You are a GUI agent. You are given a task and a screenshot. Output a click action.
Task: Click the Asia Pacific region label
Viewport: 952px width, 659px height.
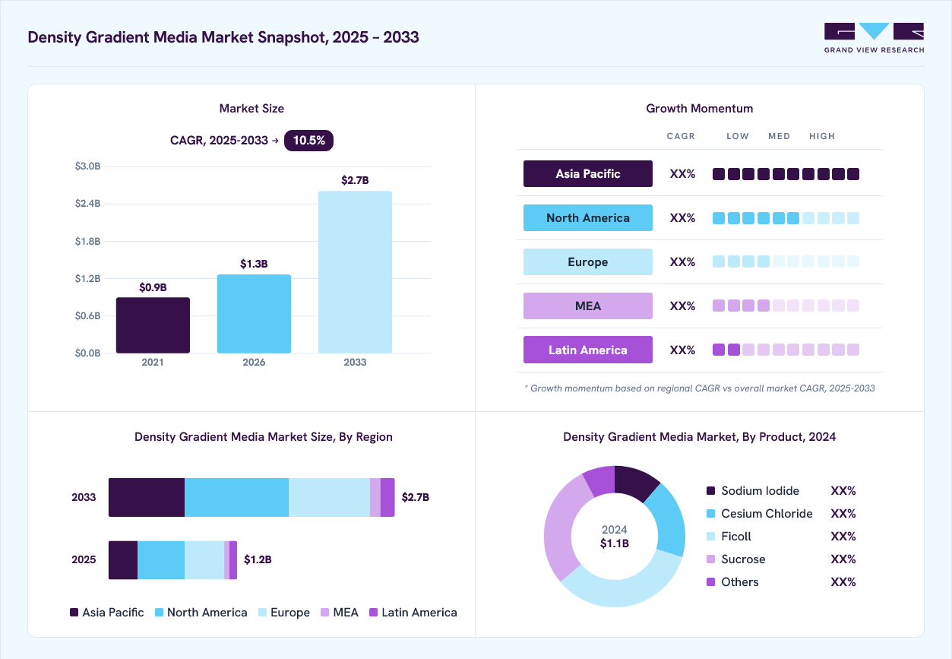(x=588, y=173)
